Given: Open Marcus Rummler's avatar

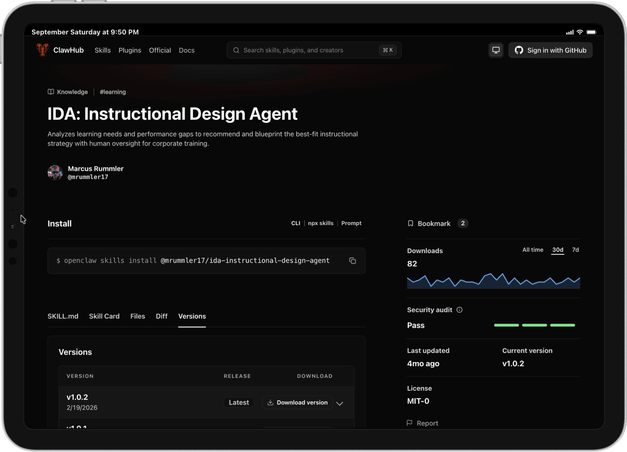Looking at the screenshot, I should tap(55, 172).
